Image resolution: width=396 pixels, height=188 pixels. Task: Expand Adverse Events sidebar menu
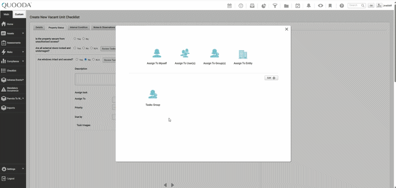point(13,80)
